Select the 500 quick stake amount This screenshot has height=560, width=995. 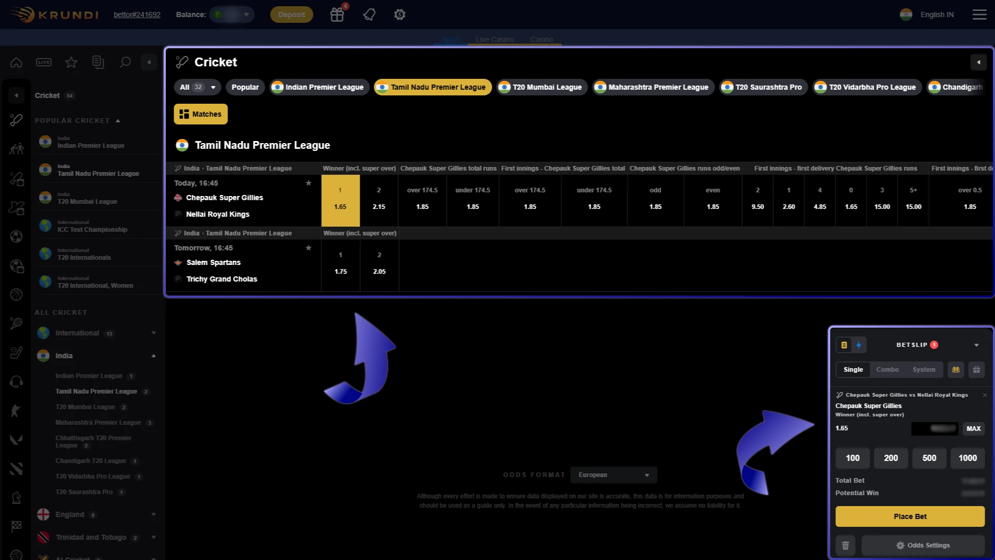pos(929,458)
